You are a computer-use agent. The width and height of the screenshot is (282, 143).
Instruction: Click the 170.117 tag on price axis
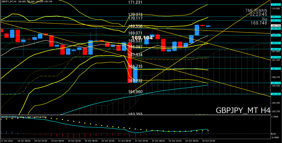click(x=276, y=20)
